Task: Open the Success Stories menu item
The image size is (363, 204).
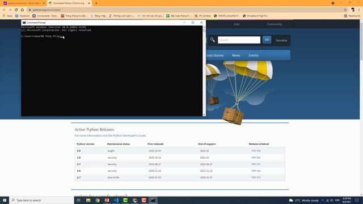Action: point(215,56)
